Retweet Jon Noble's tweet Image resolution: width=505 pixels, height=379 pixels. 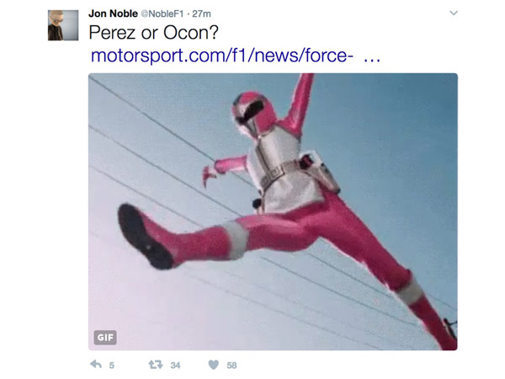pos(155,365)
